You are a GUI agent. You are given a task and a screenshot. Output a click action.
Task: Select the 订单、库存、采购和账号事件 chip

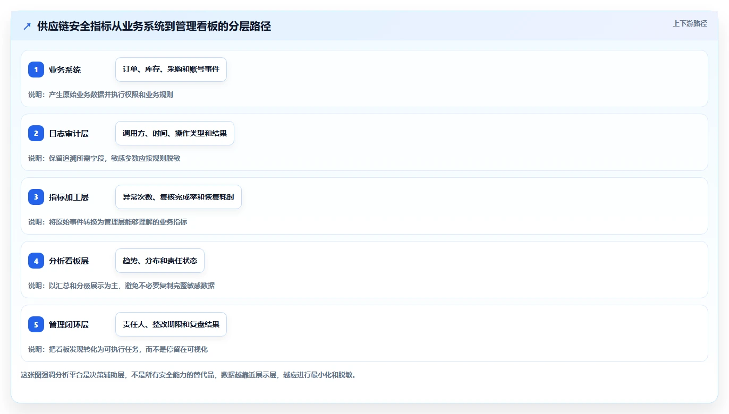pos(171,70)
